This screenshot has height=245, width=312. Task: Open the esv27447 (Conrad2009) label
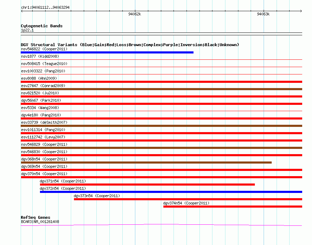tap(43, 86)
